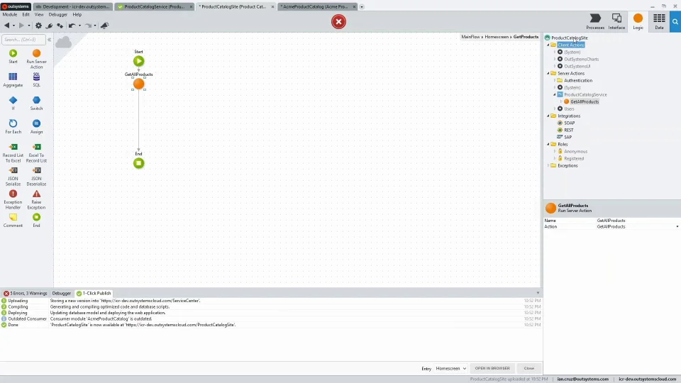Viewport: 681px width, 383px height.
Task: Switch to the Errors and Warnings tab
Action: (26, 293)
